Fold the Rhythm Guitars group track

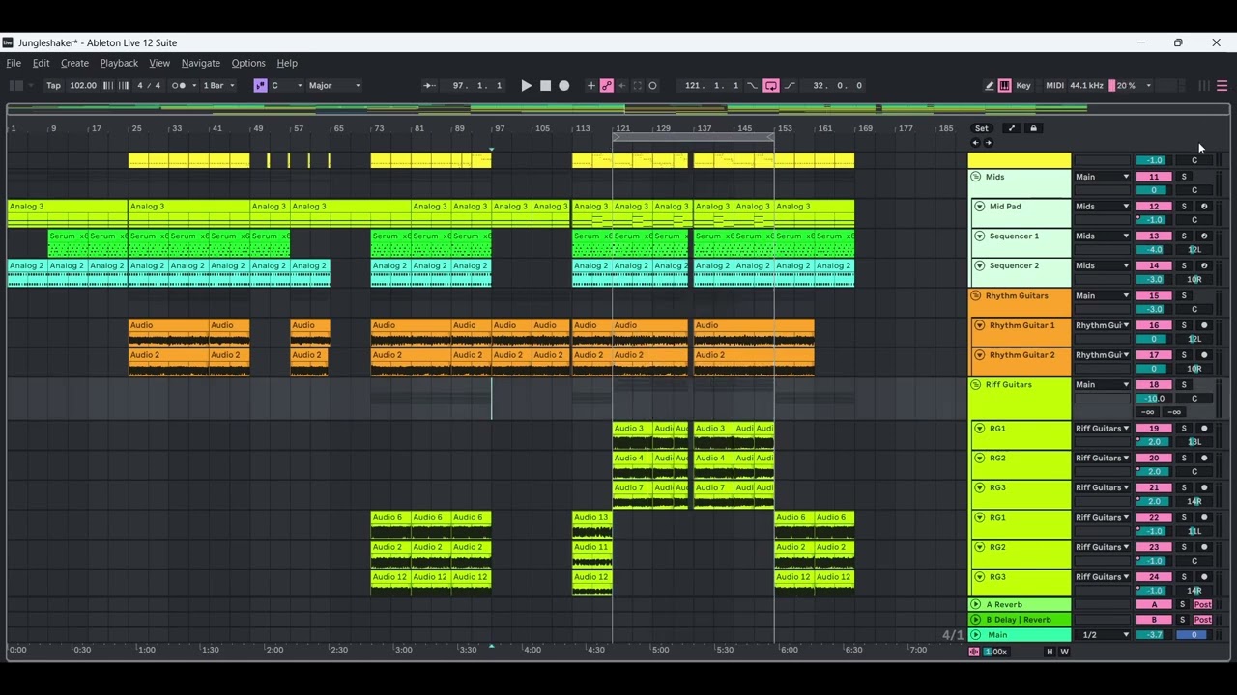pyautogui.click(x=976, y=296)
